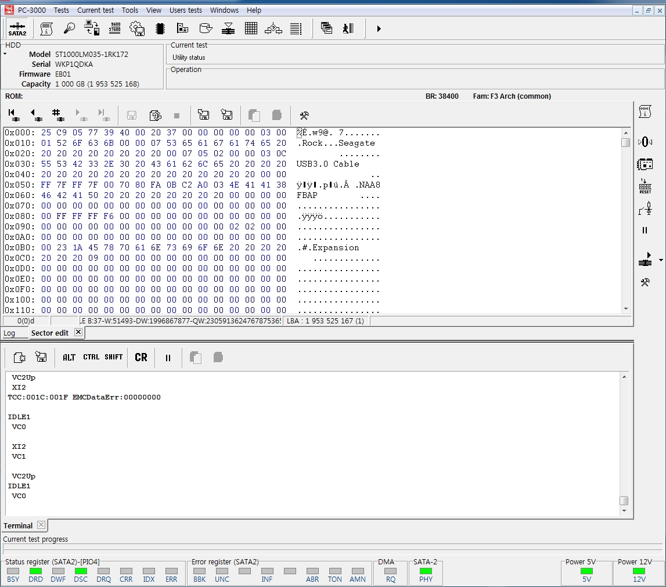The height and width of the screenshot is (587, 666).
Task: Expand the main toolbar overflow arrow
Action: click(x=379, y=28)
